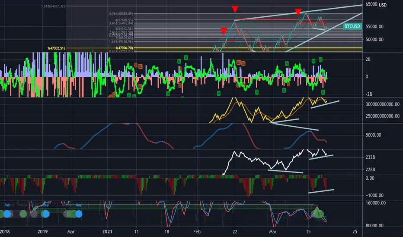Click the 4.764(60582.89) Fibonacci level label
Screen dimensions: 403x237
click(121, 14)
